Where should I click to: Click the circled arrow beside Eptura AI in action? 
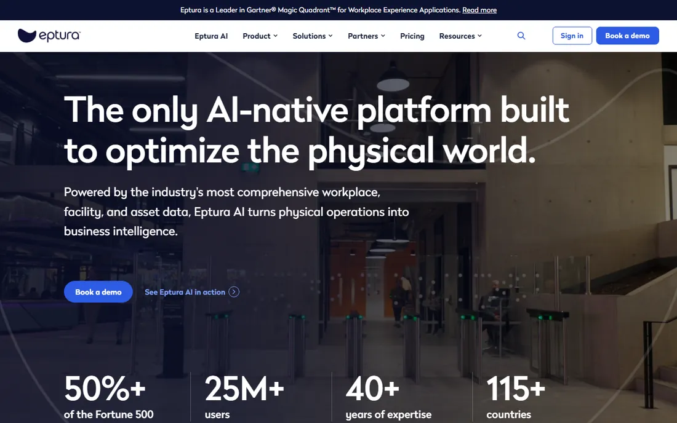point(234,292)
